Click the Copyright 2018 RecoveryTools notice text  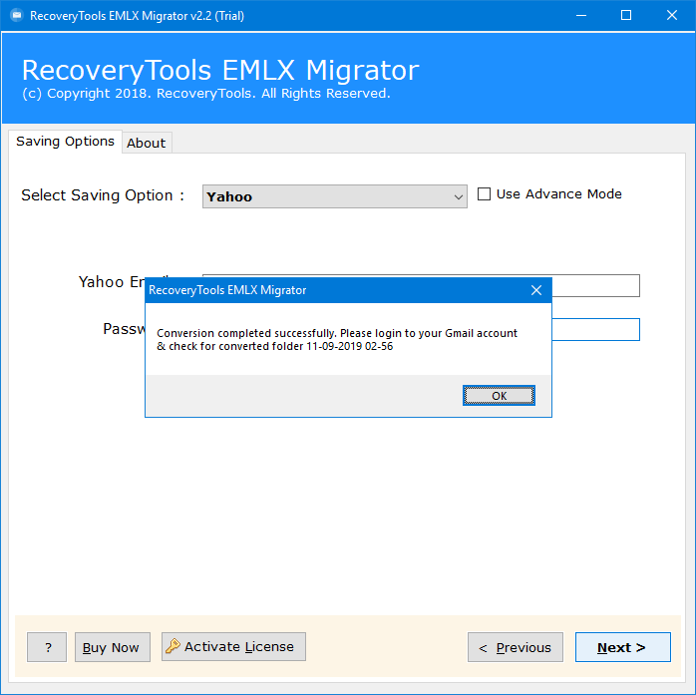[x=206, y=94]
